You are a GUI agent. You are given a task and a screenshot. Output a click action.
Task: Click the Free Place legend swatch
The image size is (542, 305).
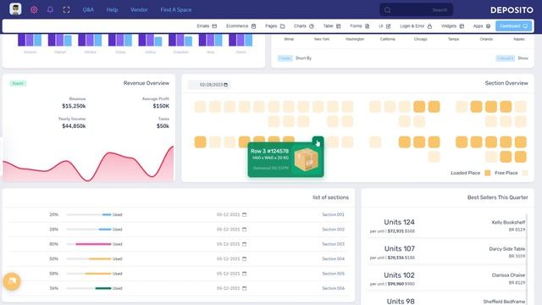(x=525, y=173)
